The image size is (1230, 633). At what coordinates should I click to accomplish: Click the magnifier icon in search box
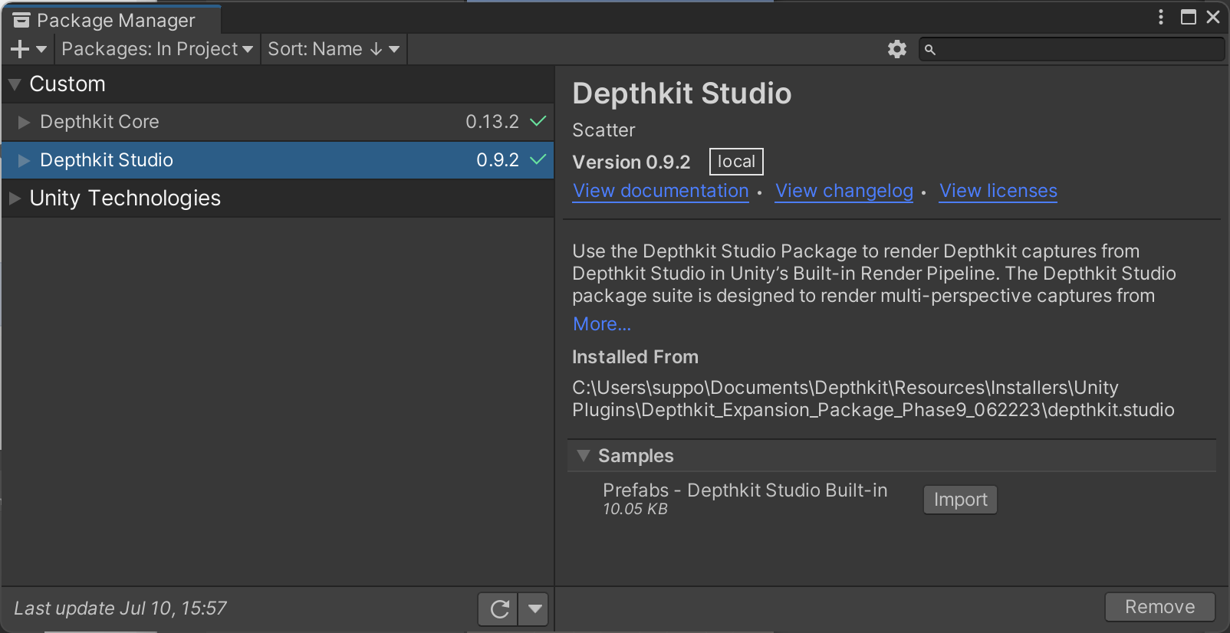click(930, 50)
